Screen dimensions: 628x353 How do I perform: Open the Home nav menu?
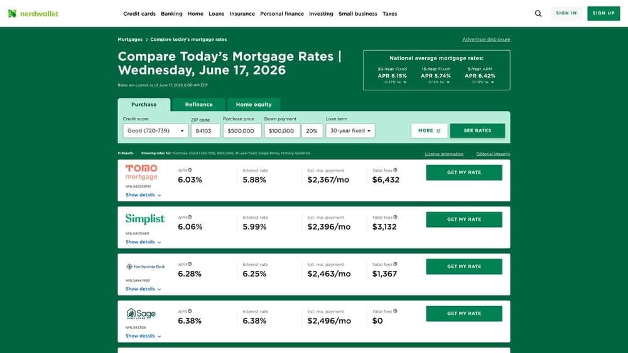coord(195,14)
